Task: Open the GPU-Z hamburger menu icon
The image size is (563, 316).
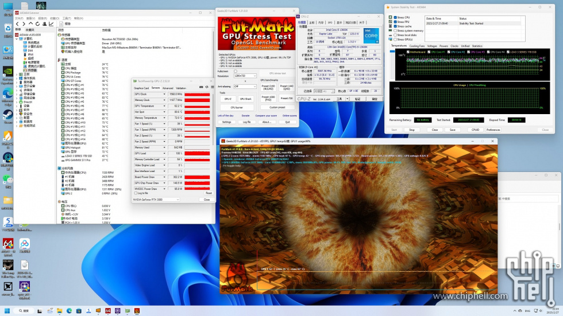Action: (x=212, y=87)
